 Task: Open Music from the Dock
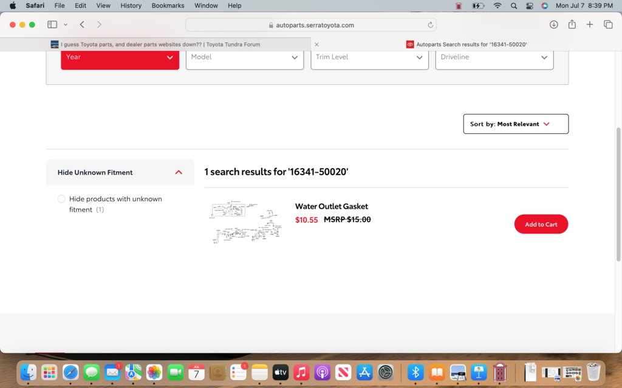(301, 372)
